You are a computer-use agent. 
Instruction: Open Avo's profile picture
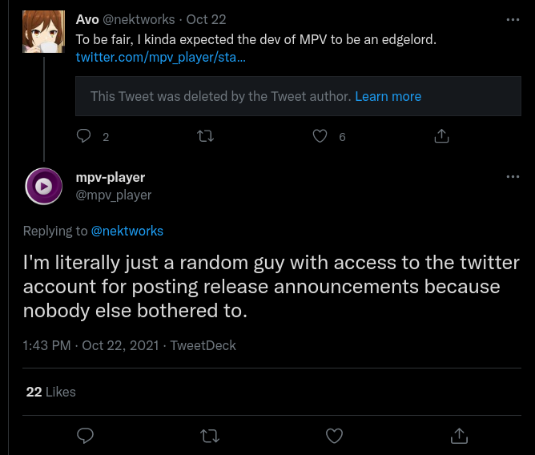point(43,32)
